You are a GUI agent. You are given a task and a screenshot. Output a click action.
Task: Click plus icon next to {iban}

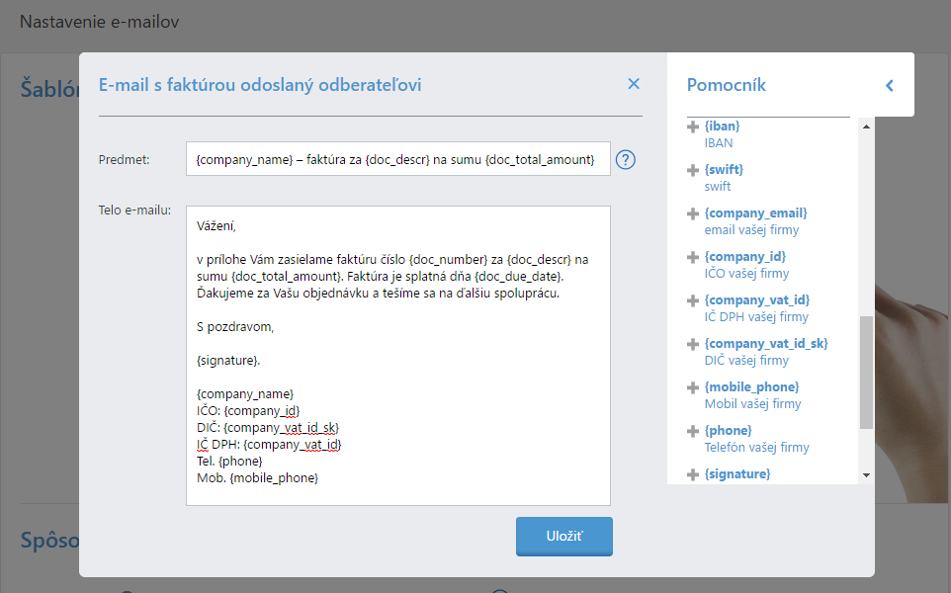[x=693, y=127]
